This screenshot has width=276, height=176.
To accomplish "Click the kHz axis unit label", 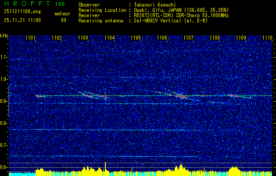I will coord(4,36).
